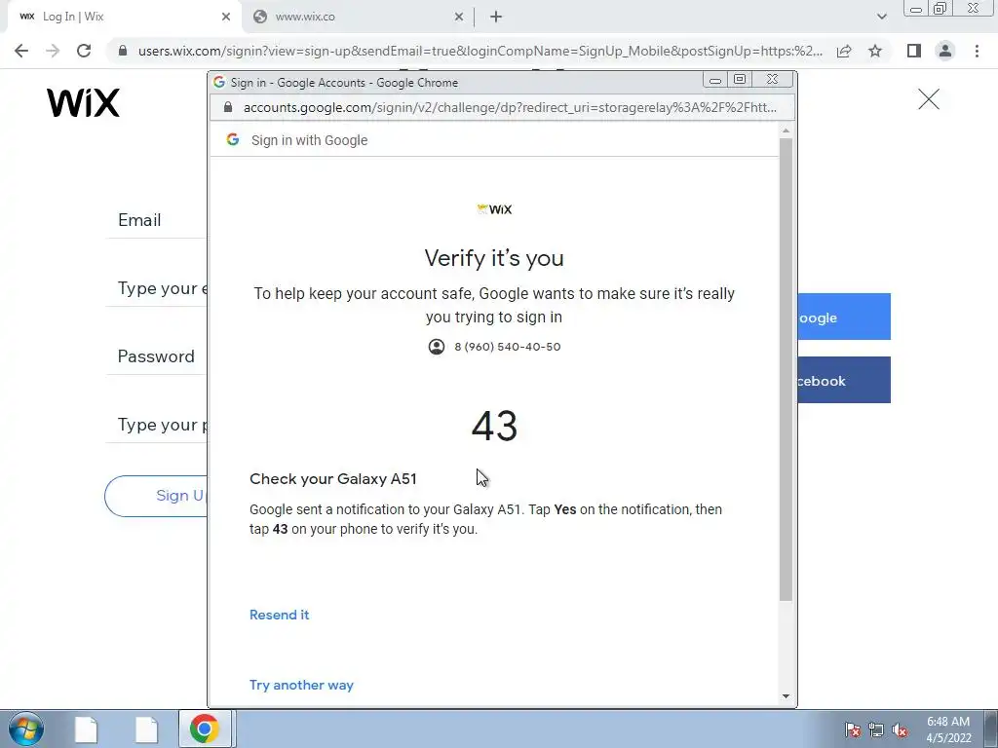Click the lock icon in popup address bar
The width and height of the screenshot is (998, 748).
(x=228, y=107)
